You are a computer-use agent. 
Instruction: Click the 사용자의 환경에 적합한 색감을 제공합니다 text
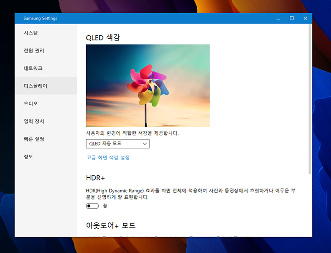coord(132,133)
